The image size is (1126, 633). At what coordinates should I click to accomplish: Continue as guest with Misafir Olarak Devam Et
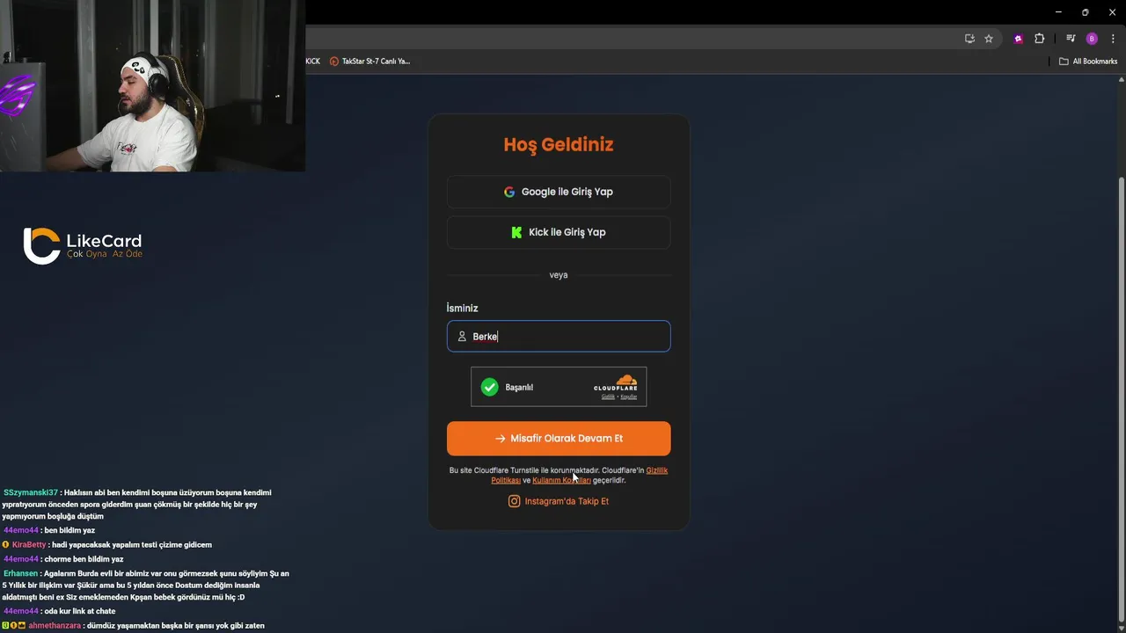coord(559,439)
